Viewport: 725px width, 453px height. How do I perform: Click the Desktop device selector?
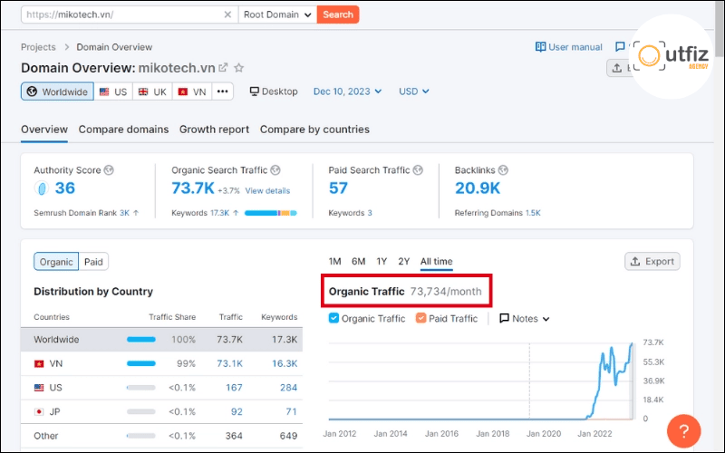274,92
